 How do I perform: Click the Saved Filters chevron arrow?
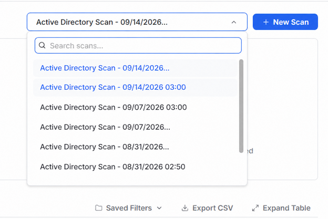[x=159, y=208]
